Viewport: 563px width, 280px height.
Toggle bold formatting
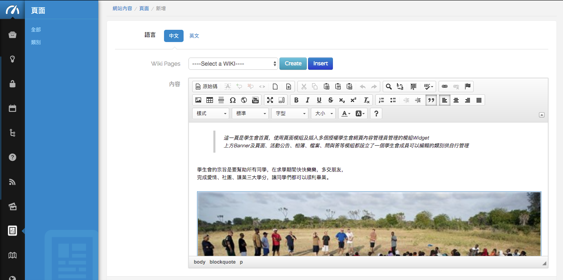[x=296, y=100]
